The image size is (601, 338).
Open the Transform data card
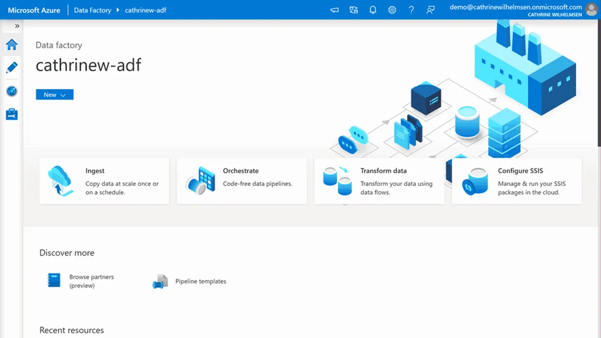point(379,181)
